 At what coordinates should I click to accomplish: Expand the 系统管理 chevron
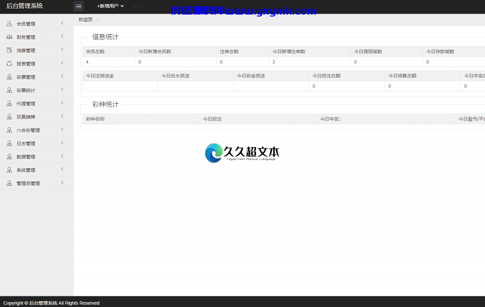[x=62, y=169]
